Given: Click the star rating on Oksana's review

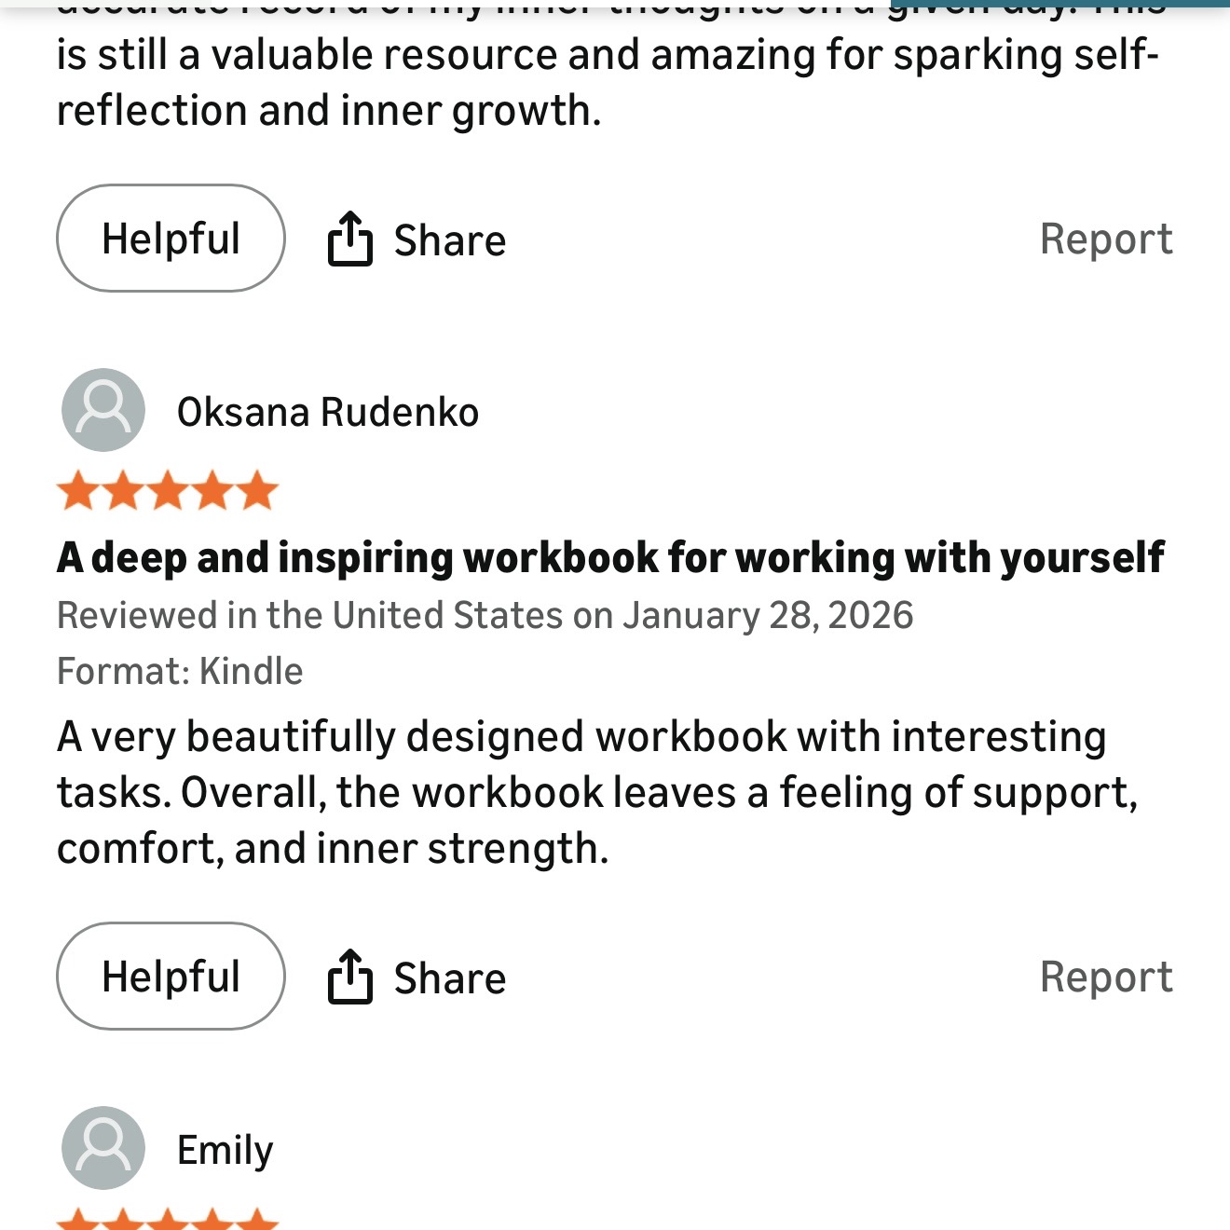Looking at the screenshot, I should click(x=168, y=491).
